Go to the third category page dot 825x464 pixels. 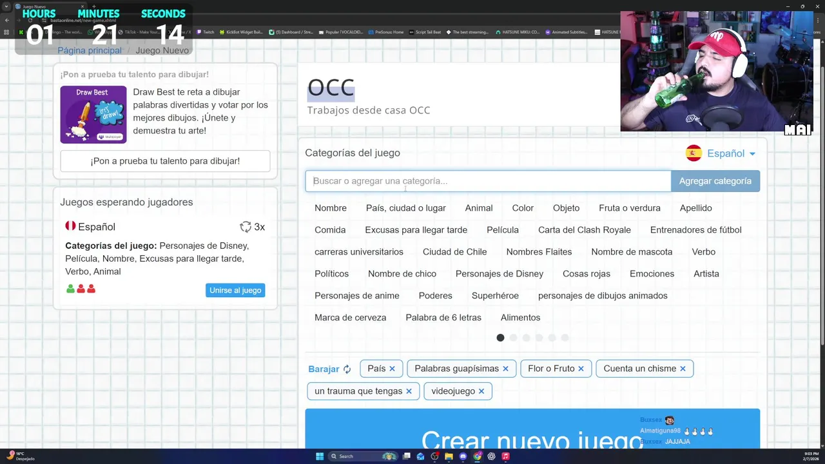(526, 338)
